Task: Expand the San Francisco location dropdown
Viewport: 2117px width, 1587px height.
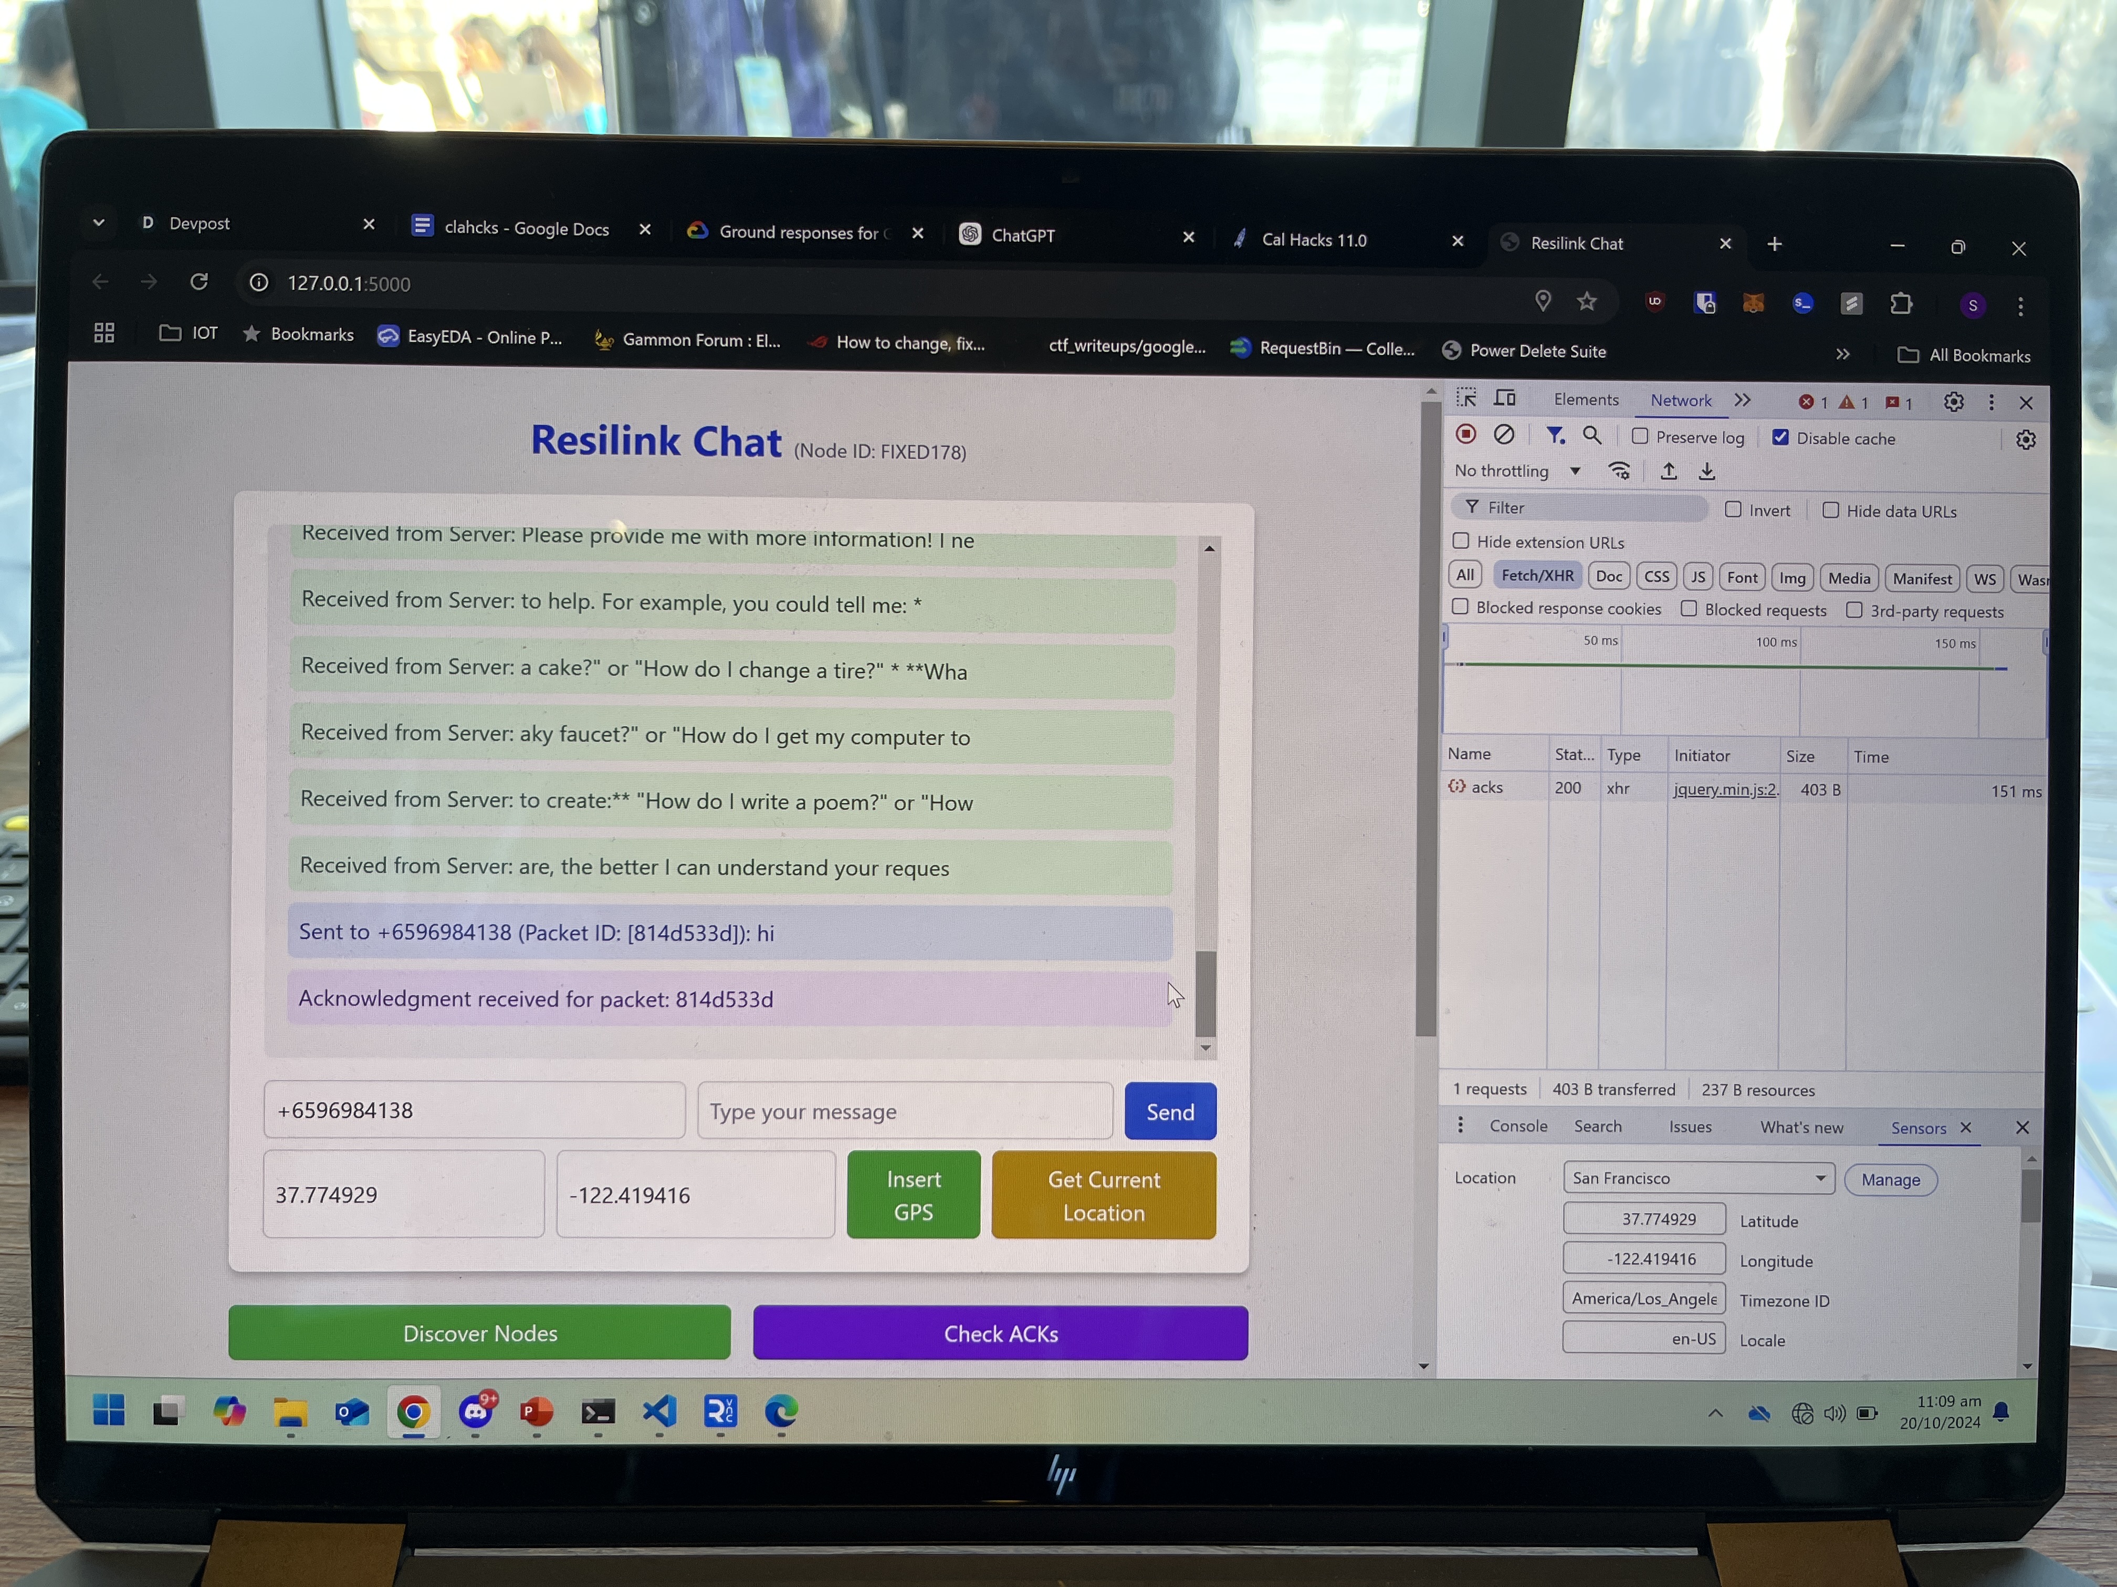Action: coord(1698,1179)
